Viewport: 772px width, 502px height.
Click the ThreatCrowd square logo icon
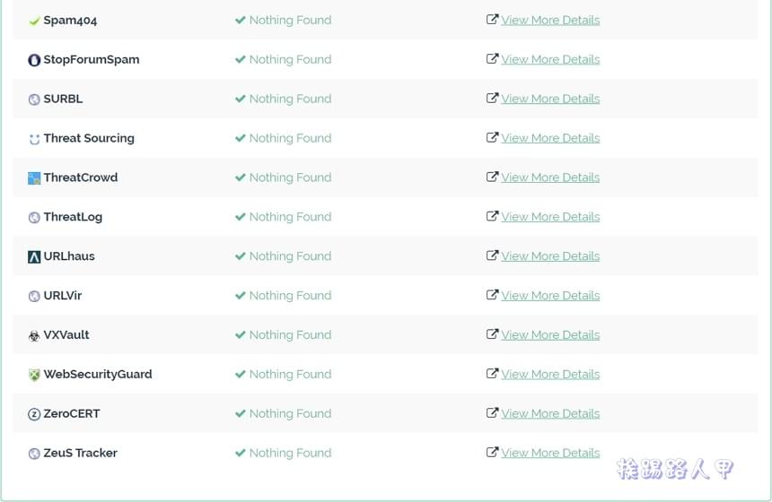pos(34,178)
